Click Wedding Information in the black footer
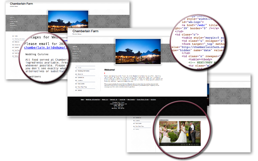The image size is (258, 161). point(93,100)
